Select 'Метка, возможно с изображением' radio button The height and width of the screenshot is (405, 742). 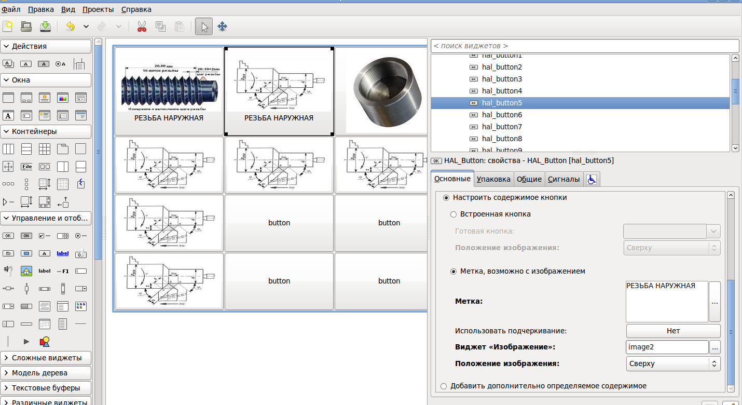click(454, 271)
